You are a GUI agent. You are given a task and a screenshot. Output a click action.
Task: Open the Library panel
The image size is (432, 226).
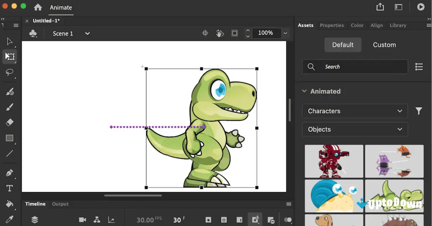[398, 25]
